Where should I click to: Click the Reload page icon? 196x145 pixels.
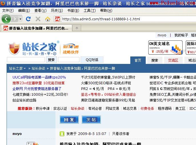28,19
